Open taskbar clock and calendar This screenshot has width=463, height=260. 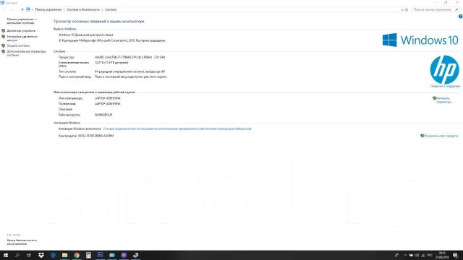[442, 255]
